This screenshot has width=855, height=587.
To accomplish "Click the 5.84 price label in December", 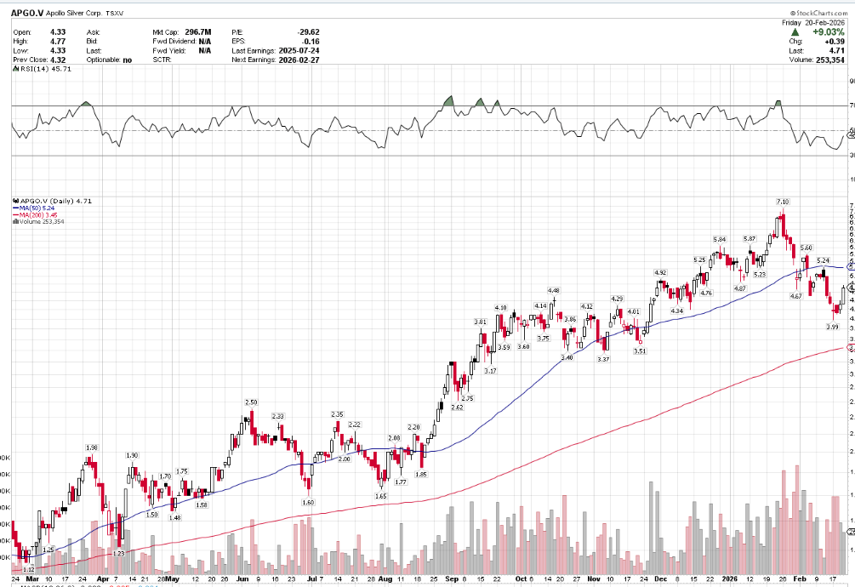I will pyautogui.click(x=720, y=240).
